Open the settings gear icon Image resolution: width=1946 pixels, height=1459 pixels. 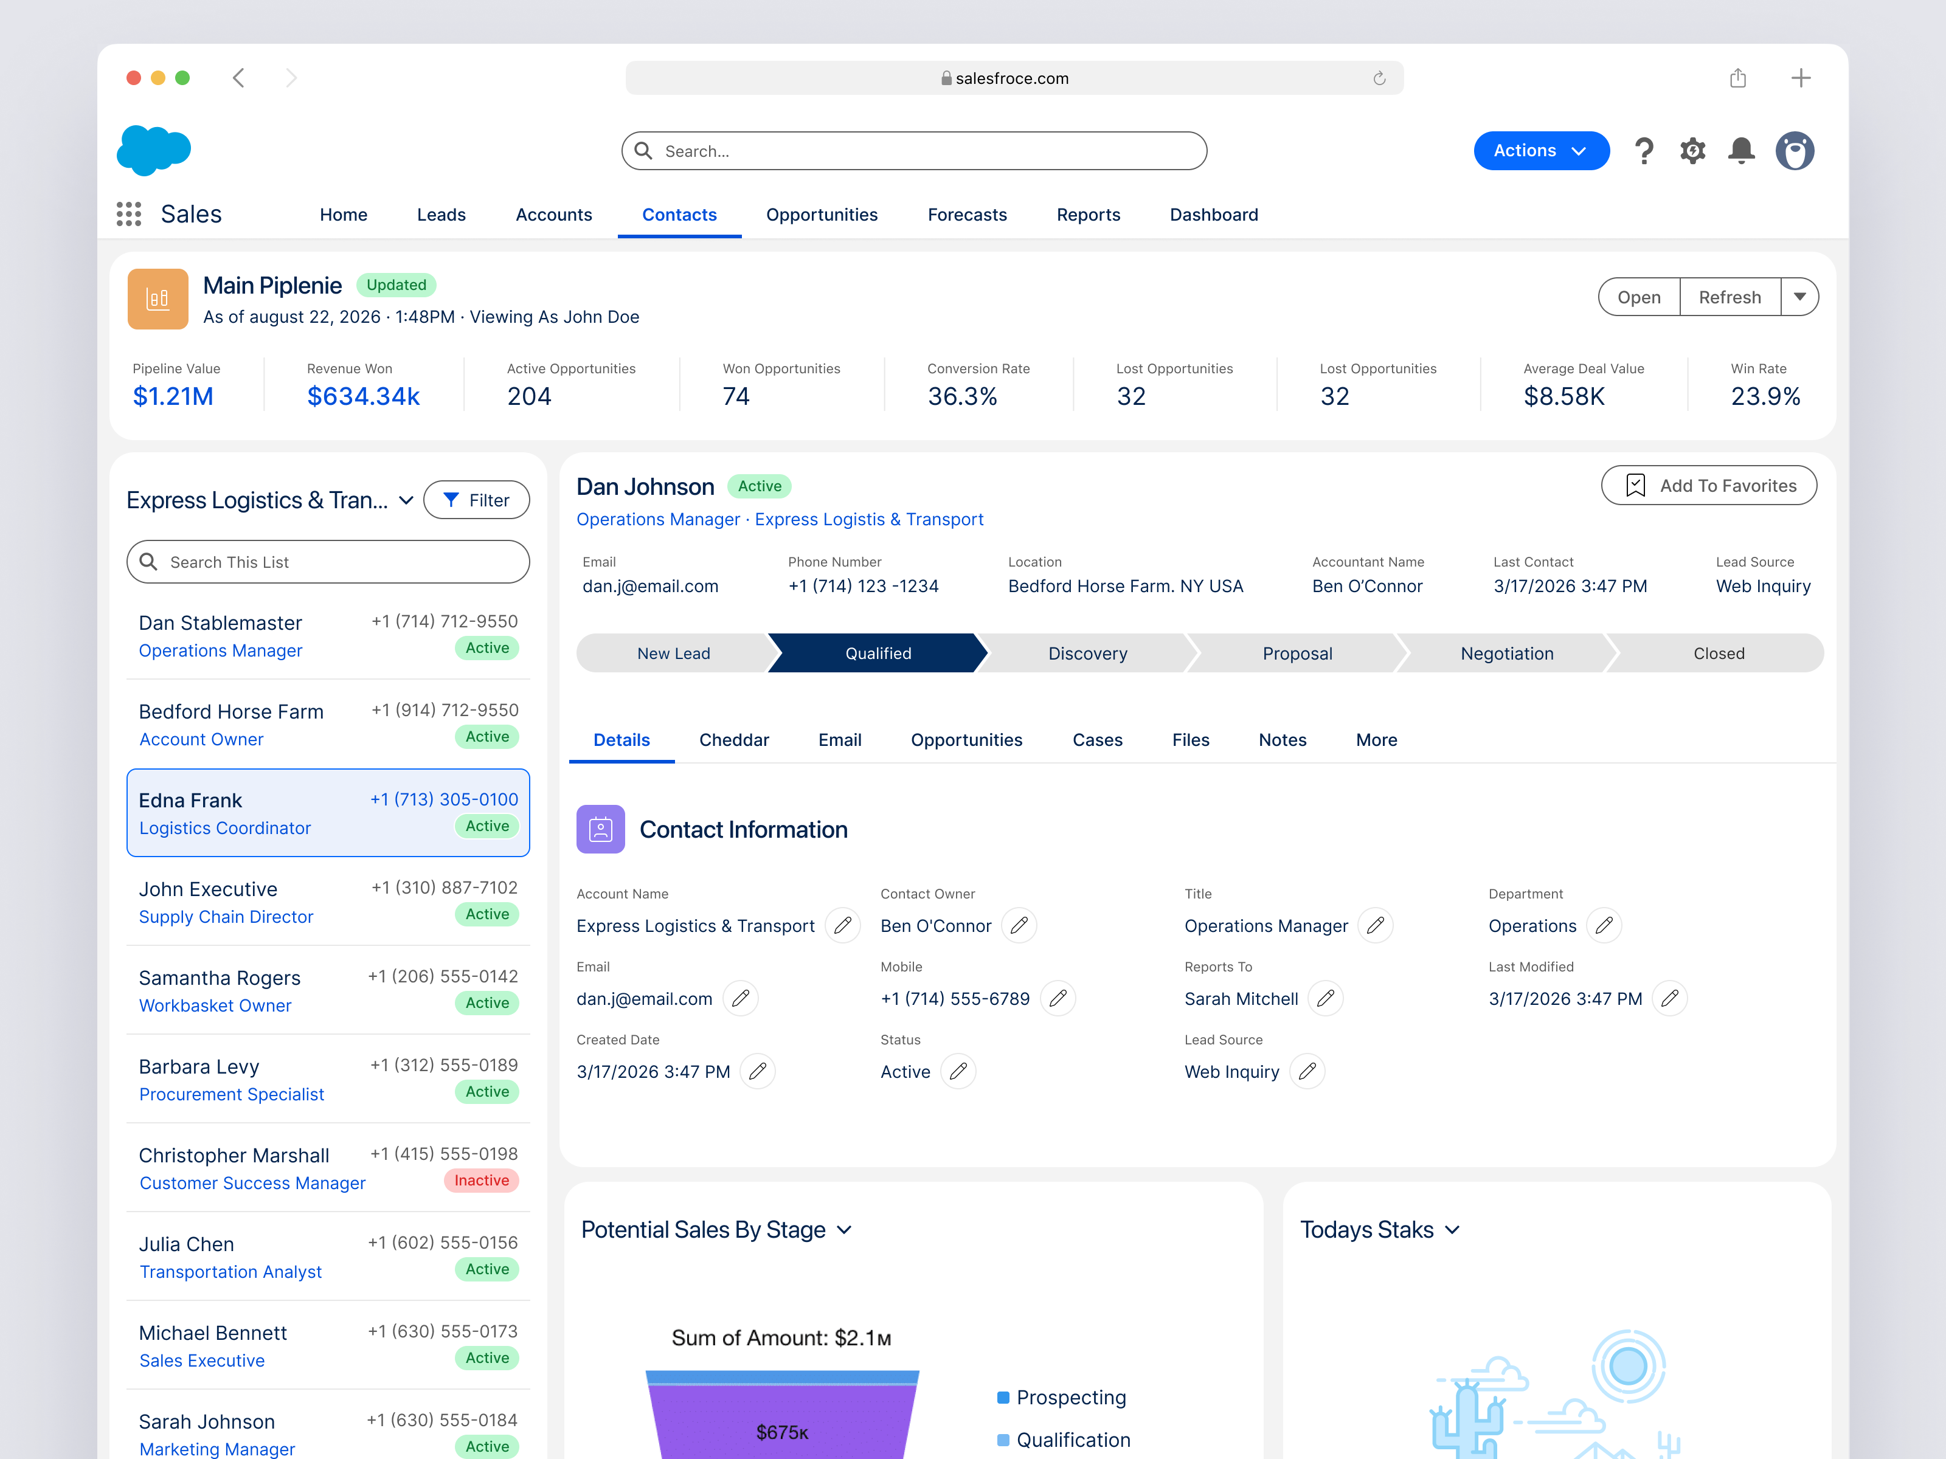1692,150
